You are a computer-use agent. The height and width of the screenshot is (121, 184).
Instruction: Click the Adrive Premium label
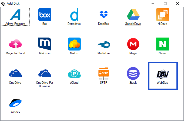click(x=15, y=24)
